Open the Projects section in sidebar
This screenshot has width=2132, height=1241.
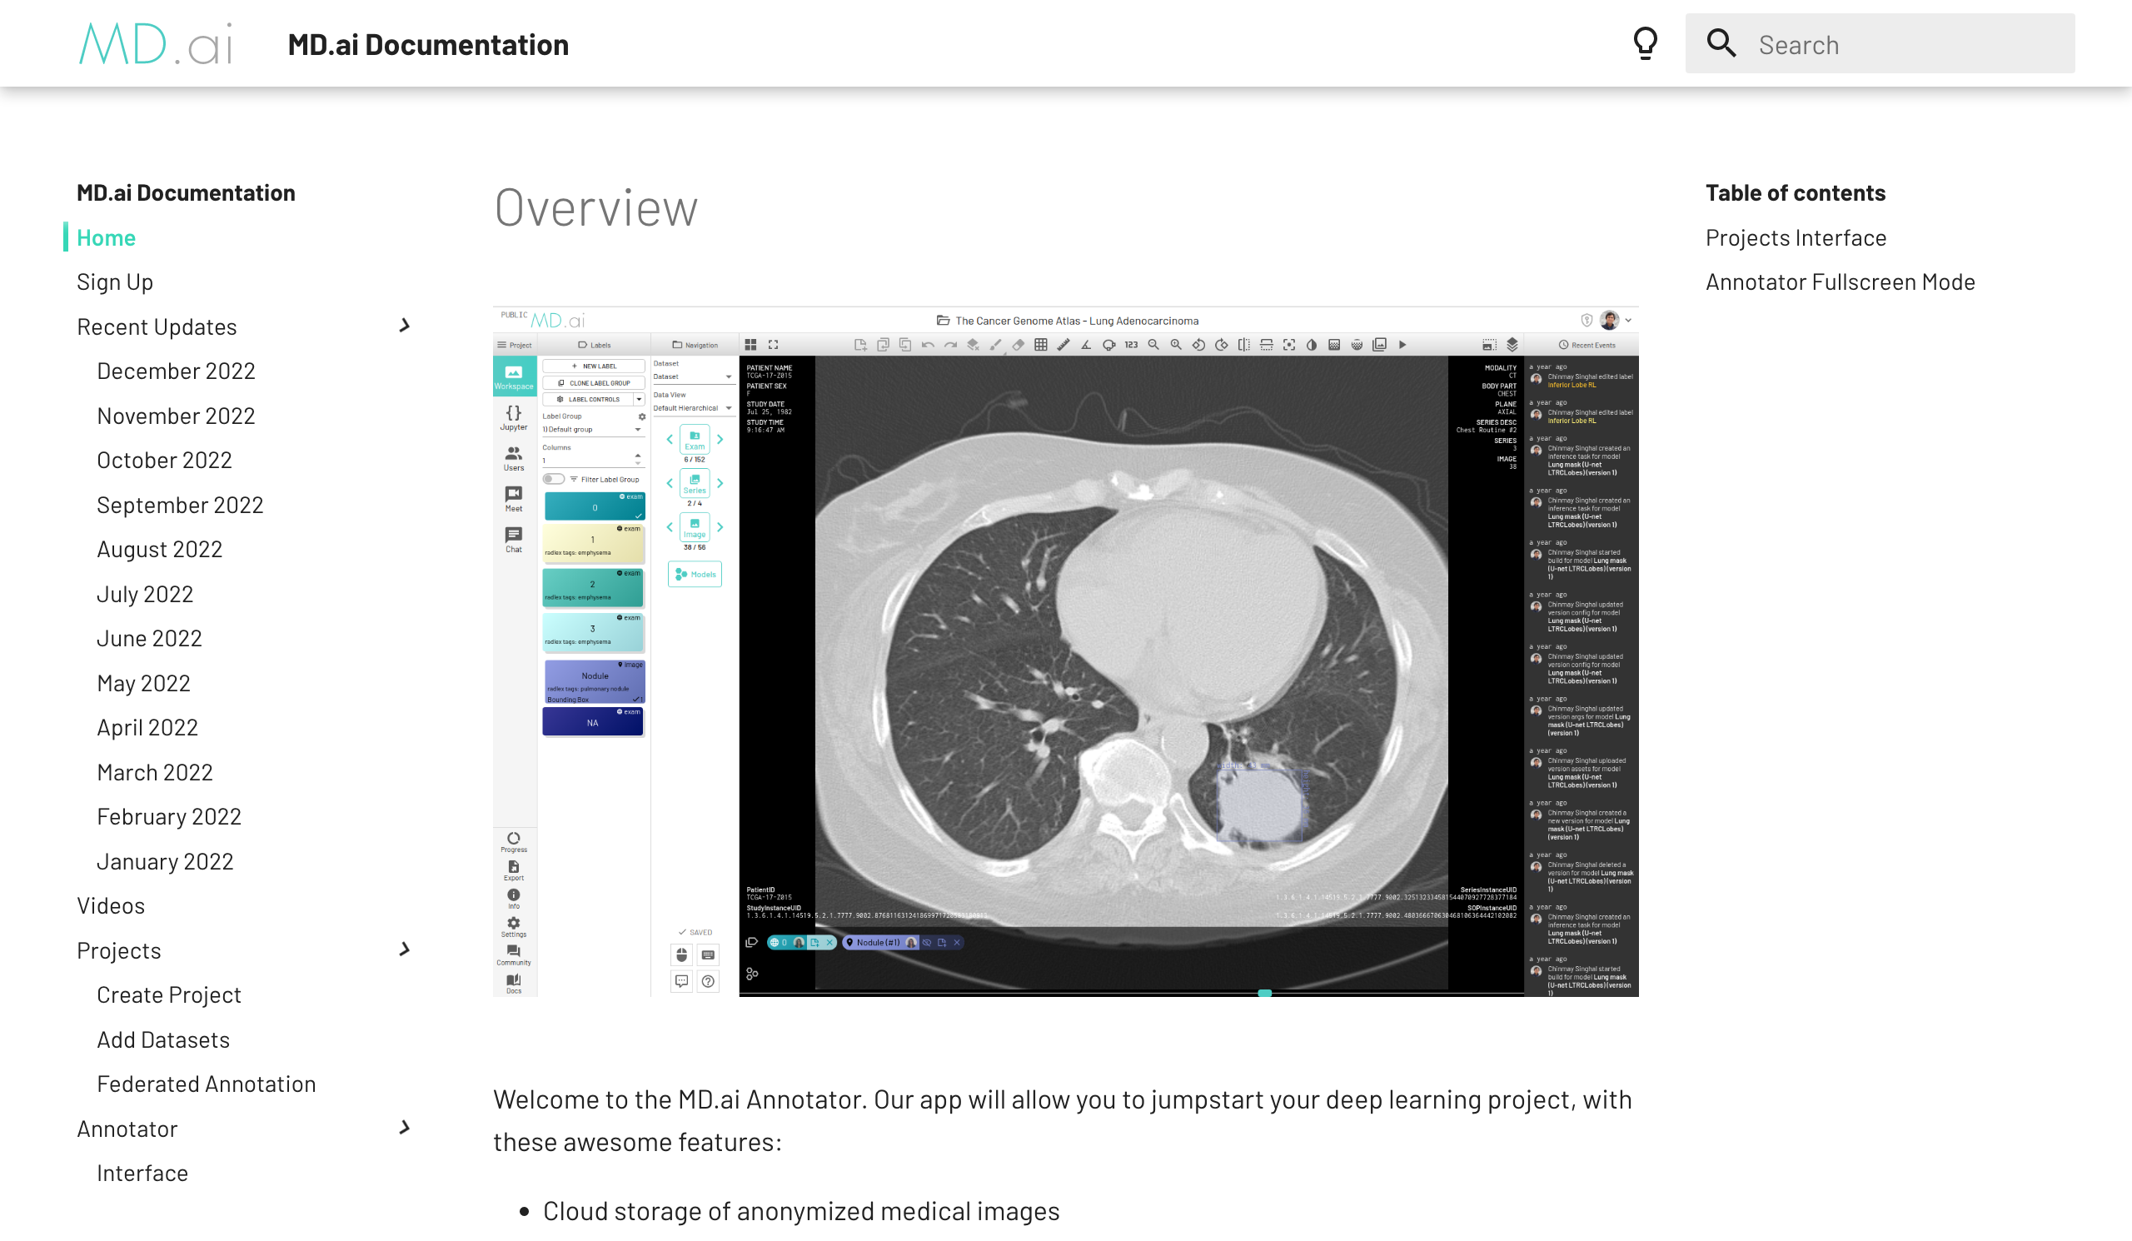pyautogui.click(x=119, y=951)
